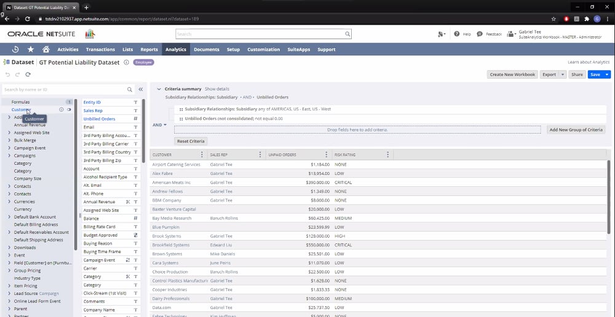Image resolution: width=615 pixels, height=317 pixels.
Task: Click the Feedback speech bubble icon
Action: point(479,34)
